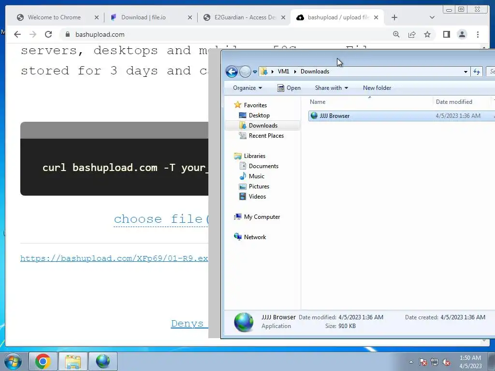Screen dimensions: 495x371
Task: Bookmark this page with star icon
Action: [x=427, y=34]
